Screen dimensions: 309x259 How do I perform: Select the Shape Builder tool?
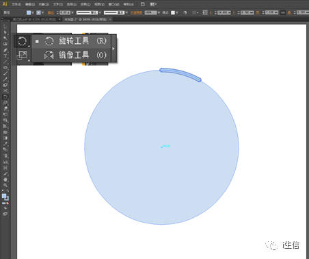pos(5,121)
